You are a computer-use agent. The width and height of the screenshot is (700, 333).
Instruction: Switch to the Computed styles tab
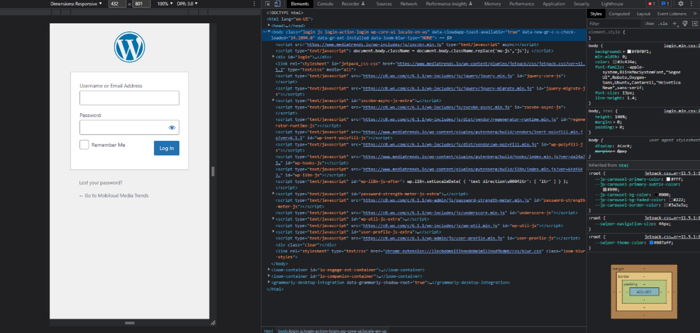tap(619, 14)
